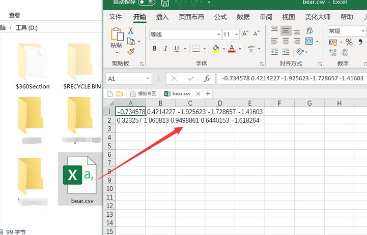The image size is (367, 235).
Task: Click the increase font size icon
Action: pos(245,34)
